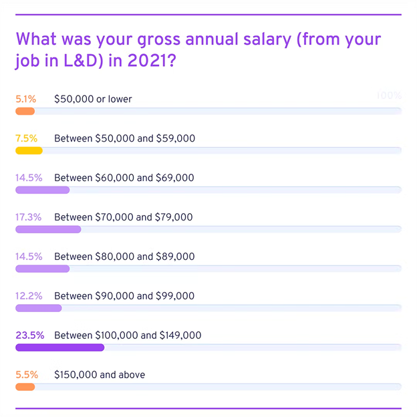The width and height of the screenshot is (417, 417).
Task: Select the "Between $90,000 and $99,000" label
Action: click(124, 296)
